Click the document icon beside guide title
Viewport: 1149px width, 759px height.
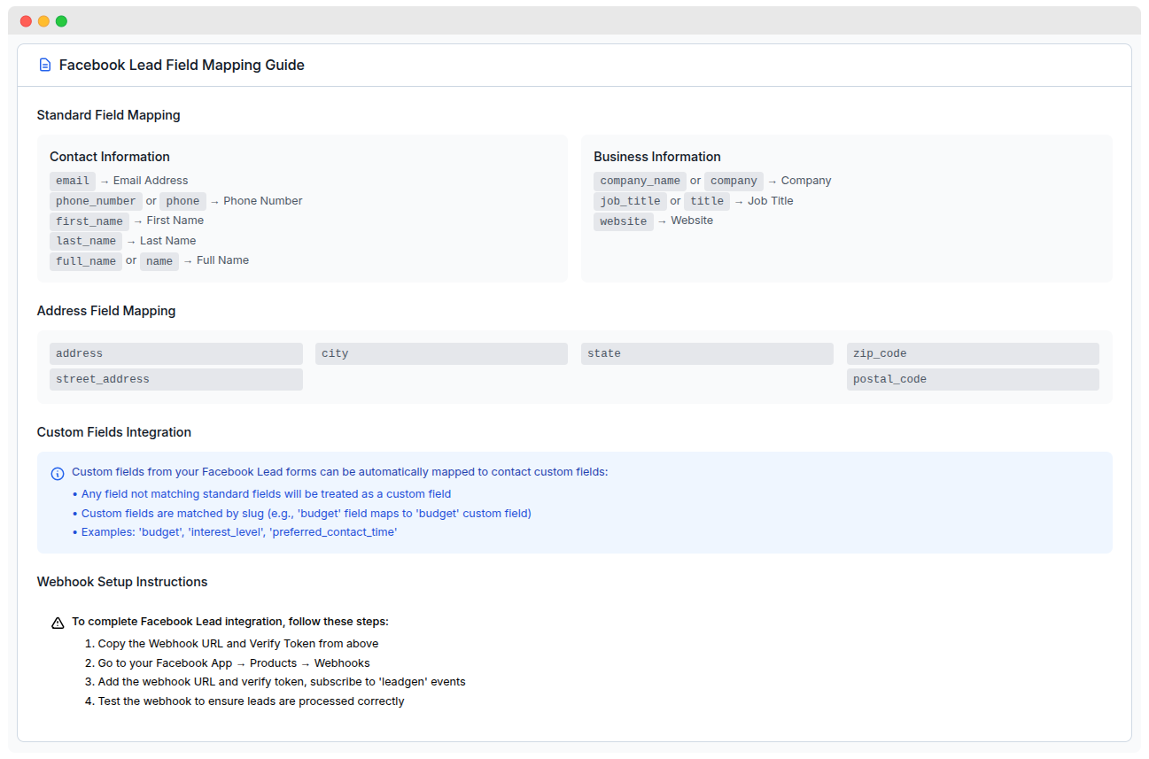pyautogui.click(x=45, y=65)
